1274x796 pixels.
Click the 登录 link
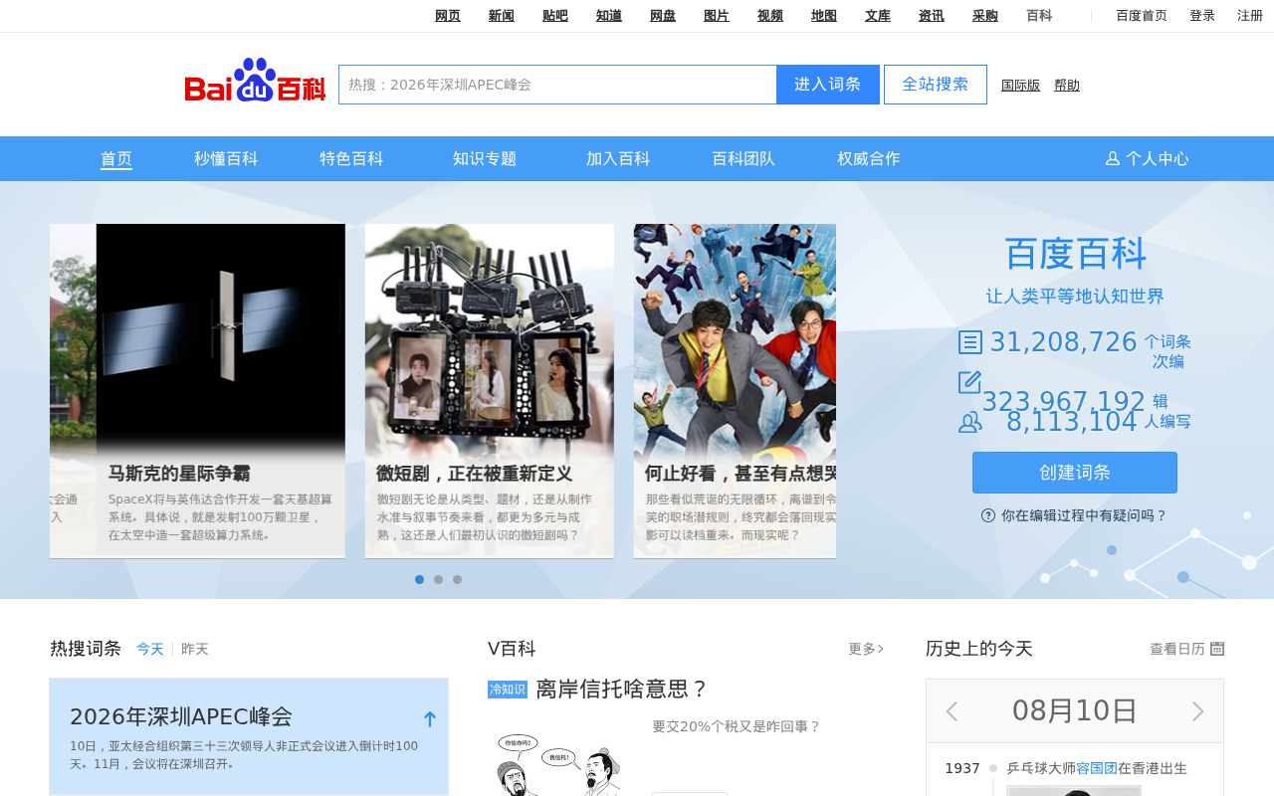(x=1202, y=16)
